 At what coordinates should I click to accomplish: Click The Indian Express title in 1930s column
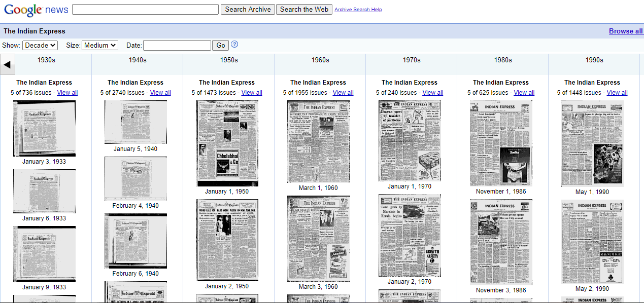[x=44, y=83]
